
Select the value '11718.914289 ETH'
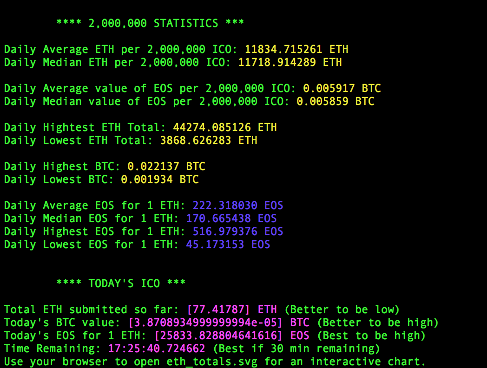(x=290, y=62)
